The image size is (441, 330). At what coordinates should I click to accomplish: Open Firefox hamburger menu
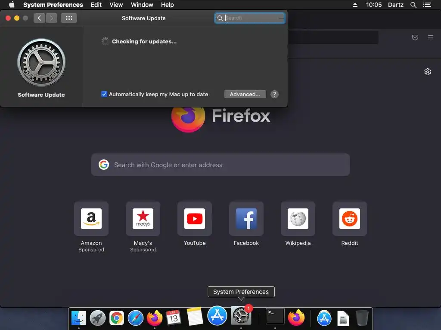pyautogui.click(x=431, y=37)
